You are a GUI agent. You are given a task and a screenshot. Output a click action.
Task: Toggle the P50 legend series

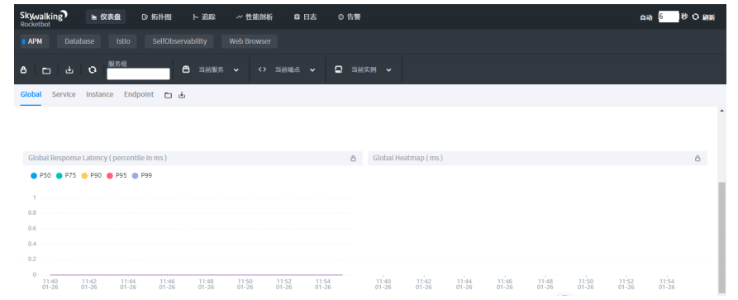coord(40,176)
